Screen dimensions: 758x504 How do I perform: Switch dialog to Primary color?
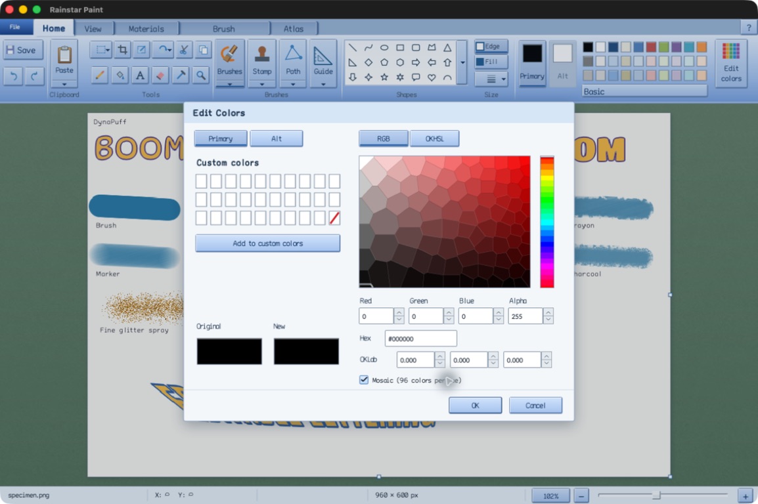[x=221, y=138]
